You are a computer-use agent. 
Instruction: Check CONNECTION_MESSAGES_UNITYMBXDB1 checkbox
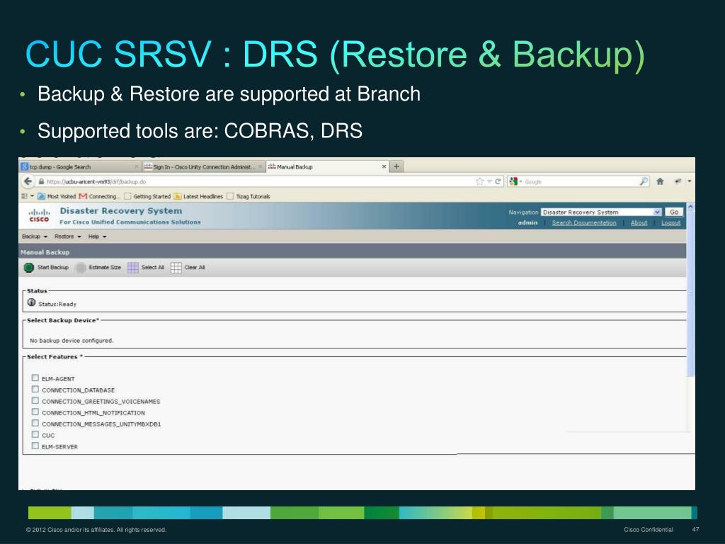(x=35, y=424)
